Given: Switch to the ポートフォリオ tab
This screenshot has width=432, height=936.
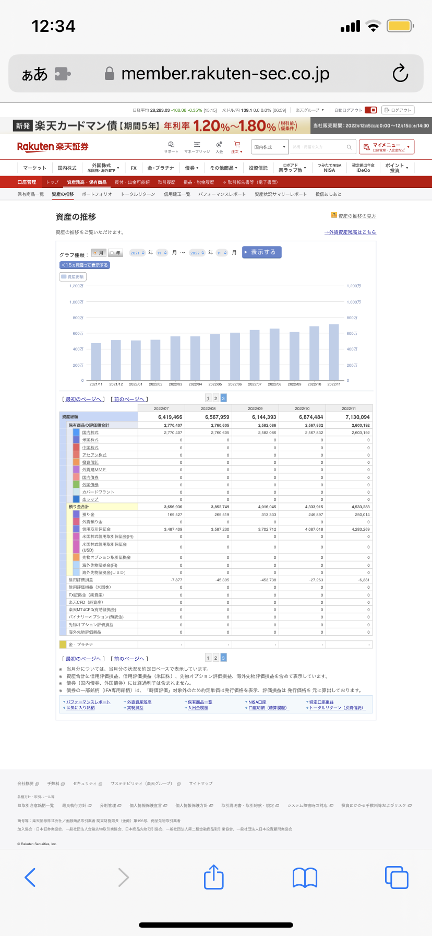Looking at the screenshot, I should [x=97, y=194].
